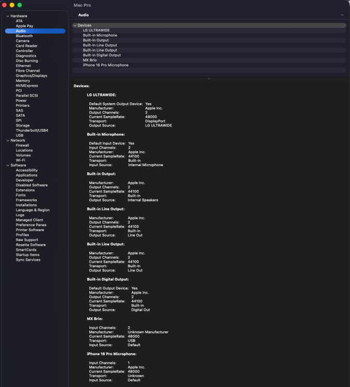Viewport: 350px width, 387px height.
Task: Select Language & Region item
Action: pyautogui.click(x=33, y=210)
